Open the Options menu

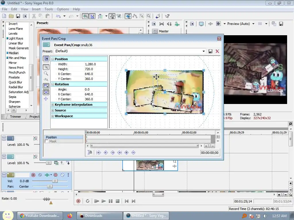pyautogui.click(x=63, y=9)
